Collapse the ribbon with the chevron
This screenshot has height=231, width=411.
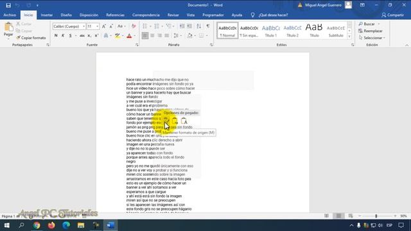tap(407, 45)
